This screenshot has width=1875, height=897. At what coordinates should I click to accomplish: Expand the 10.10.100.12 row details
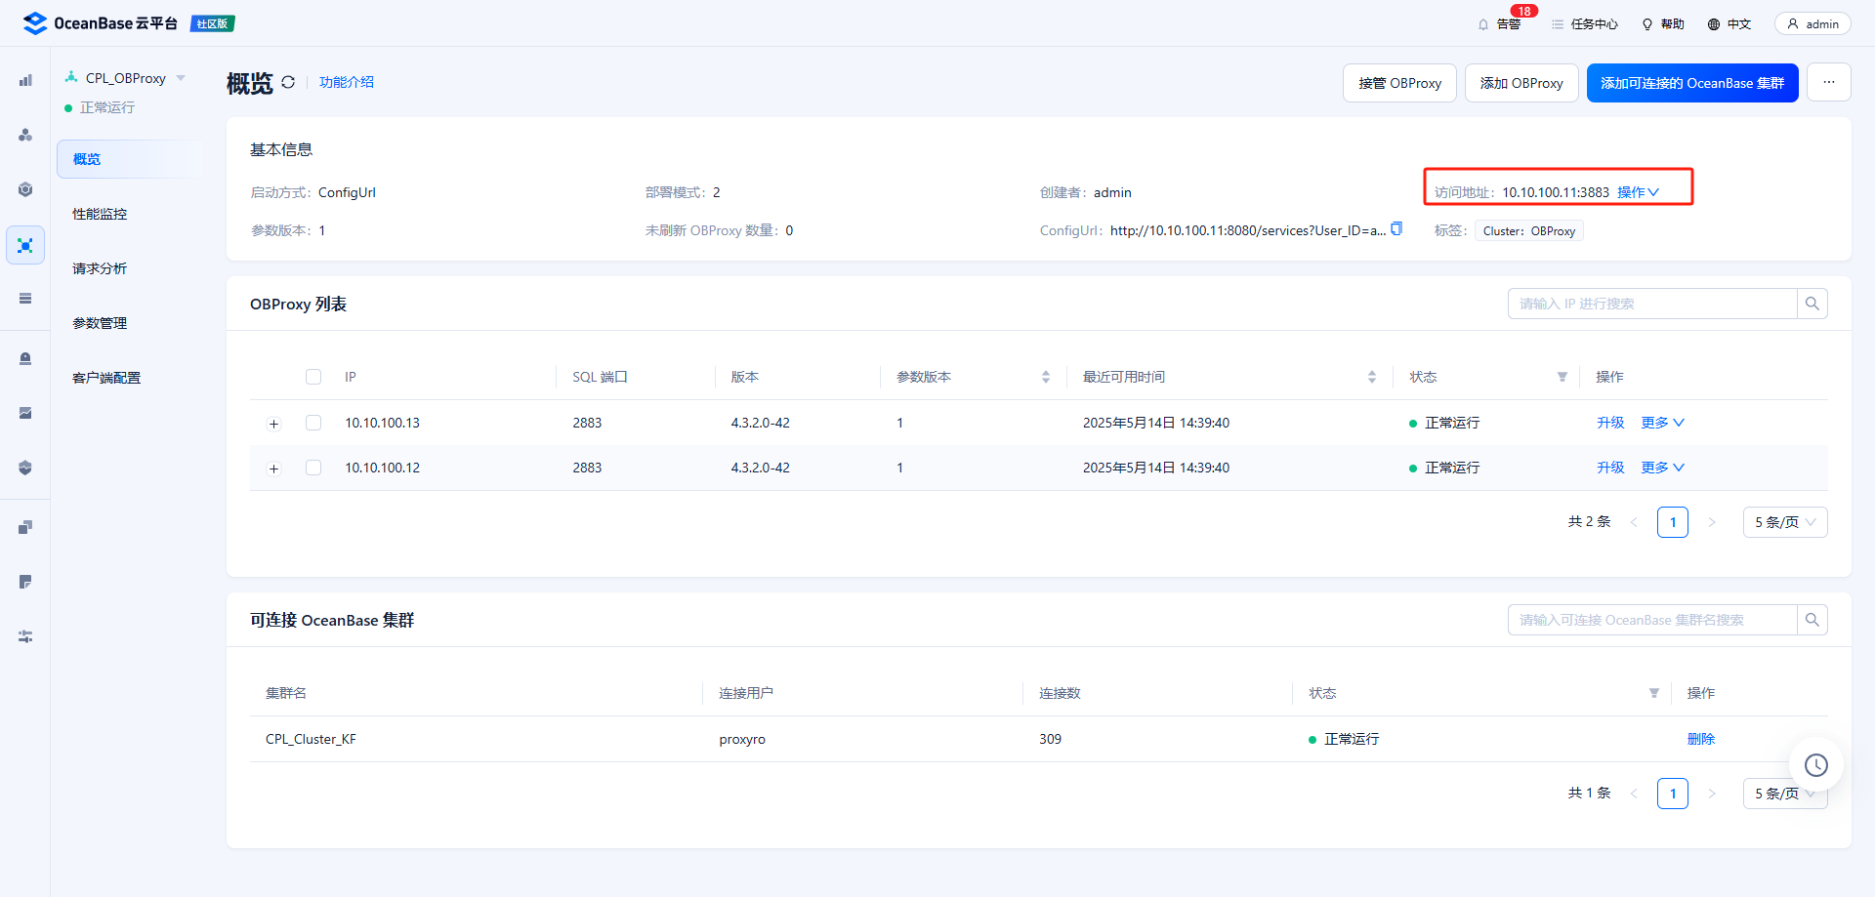click(x=273, y=469)
